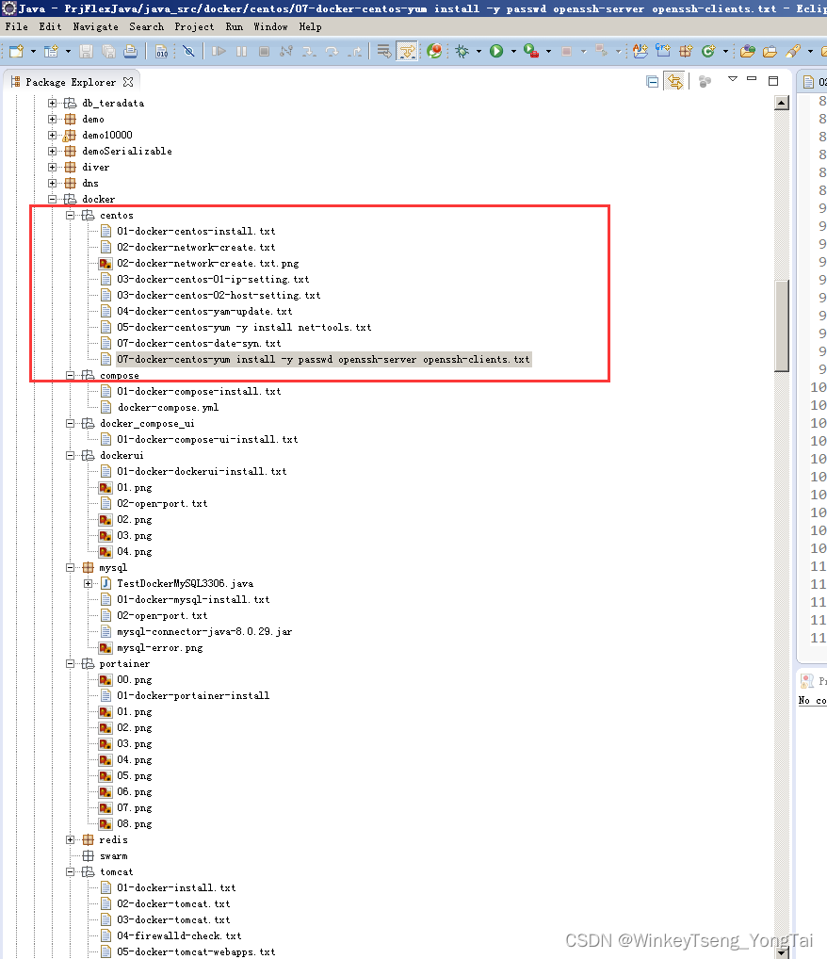Click the Resume debug icon

pos(219,52)
